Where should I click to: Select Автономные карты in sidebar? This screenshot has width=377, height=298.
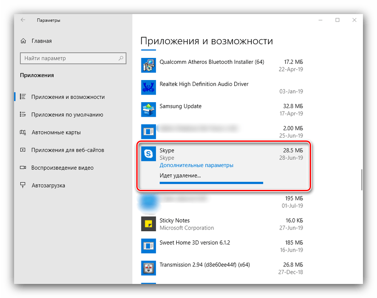[56, 132]
